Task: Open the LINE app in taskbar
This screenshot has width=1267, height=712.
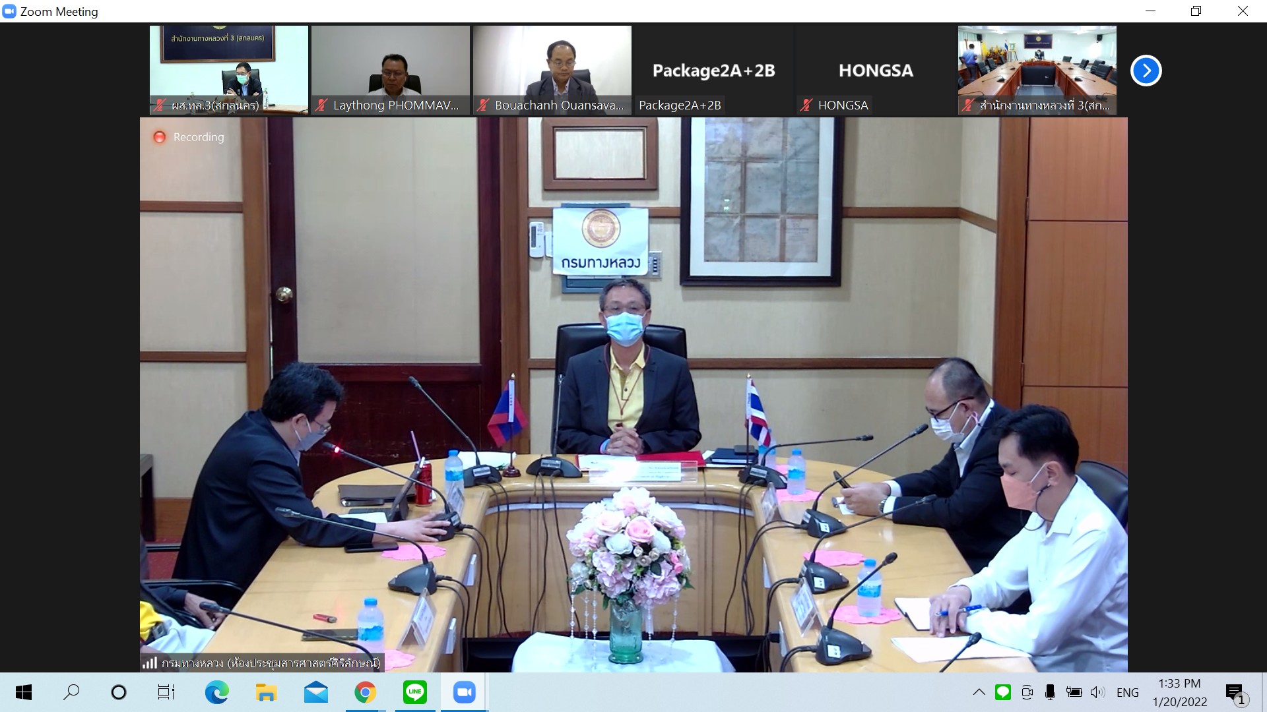Action: [414, 692]
